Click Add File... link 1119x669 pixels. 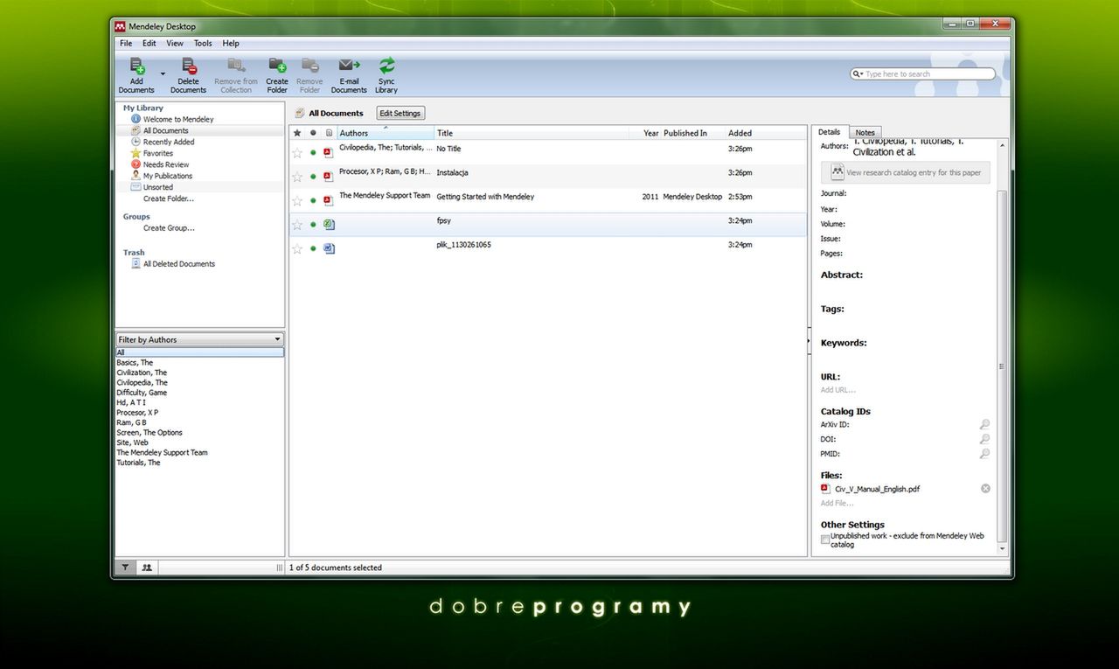(x=838, y=503)
